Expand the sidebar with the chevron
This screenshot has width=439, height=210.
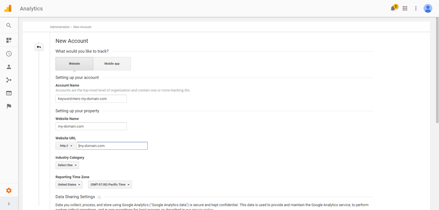[9, 204]
